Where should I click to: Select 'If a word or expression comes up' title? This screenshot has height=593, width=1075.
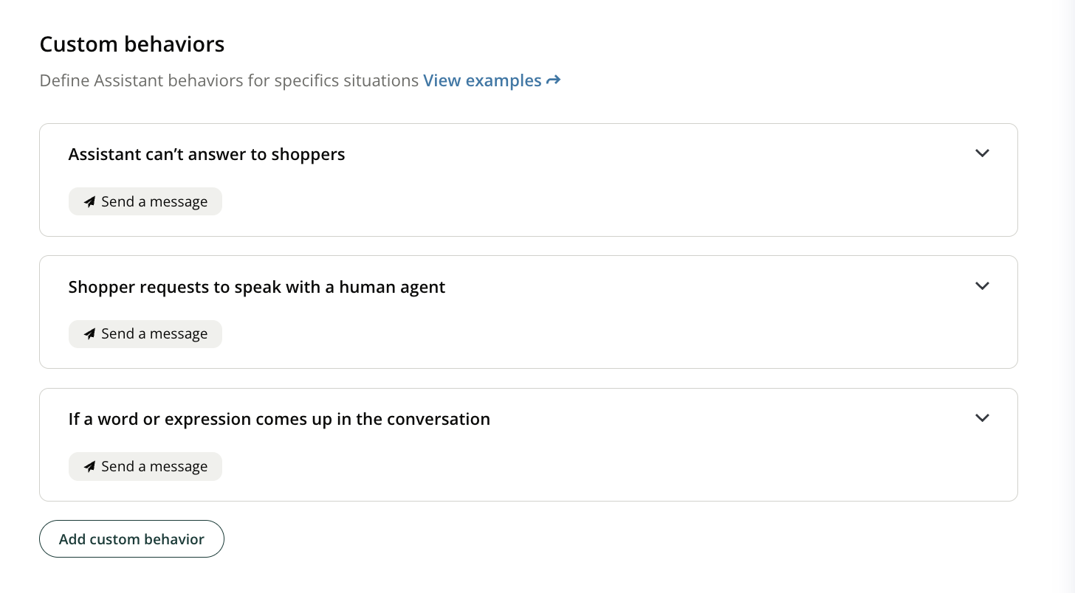(x=279, y=419)
